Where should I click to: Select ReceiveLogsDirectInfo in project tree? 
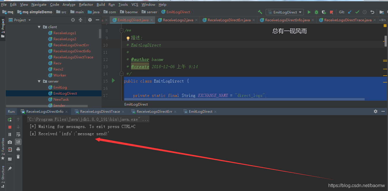pos(72,51)
